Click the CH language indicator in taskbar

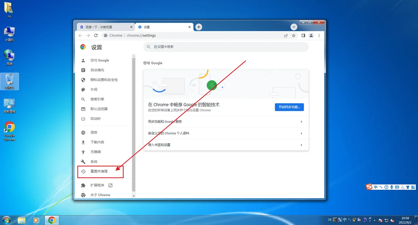click(x=330, y=220)
